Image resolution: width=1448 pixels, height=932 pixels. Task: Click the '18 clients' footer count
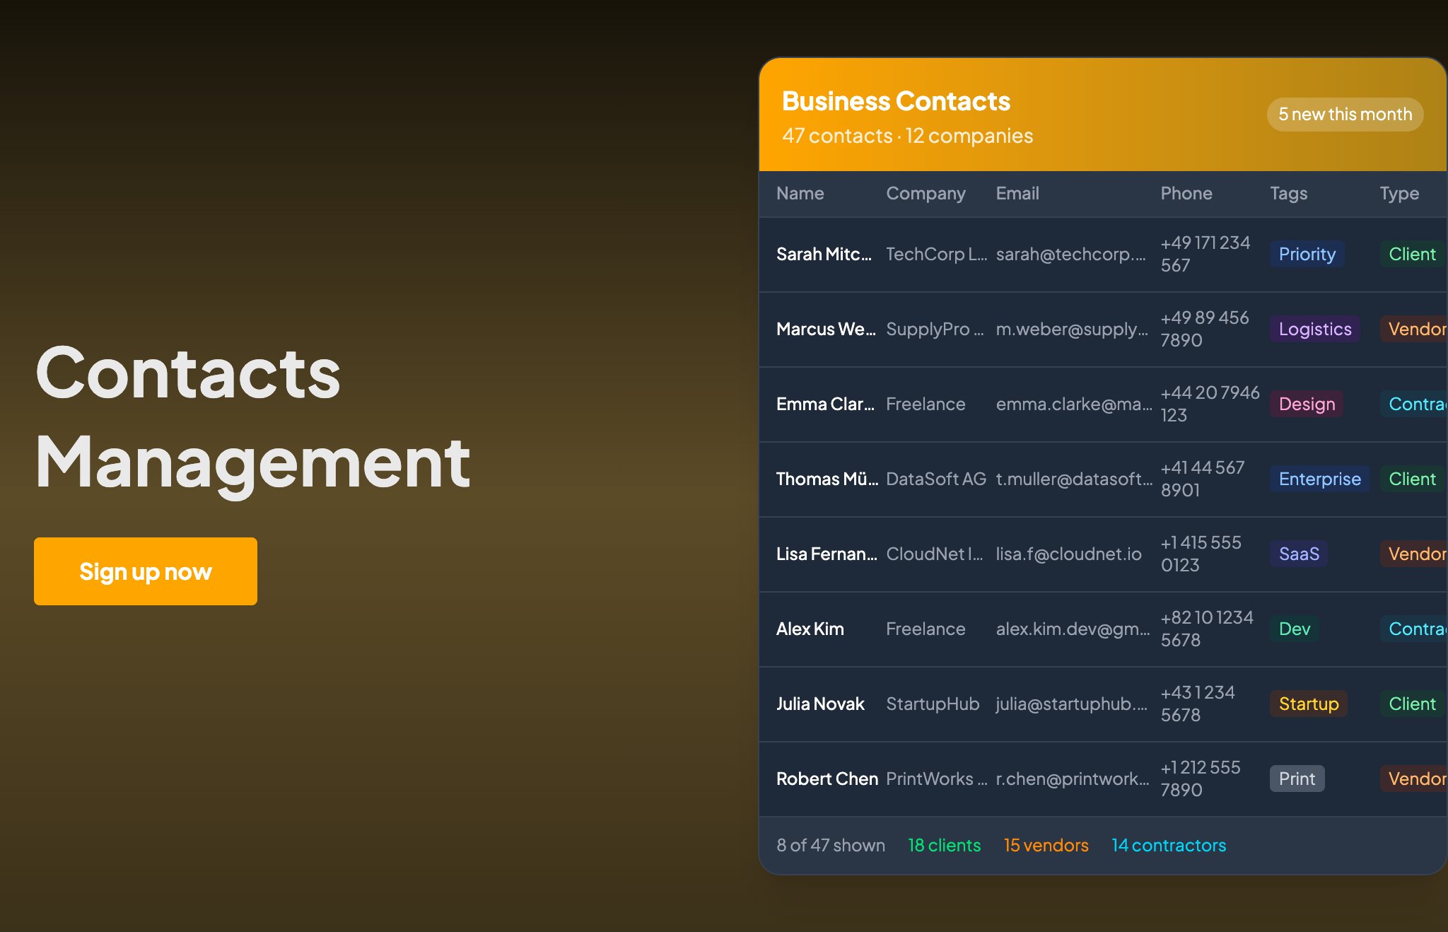[x=944, y=845]
